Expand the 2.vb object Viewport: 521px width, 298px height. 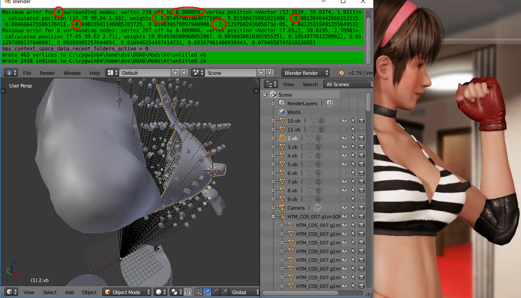[274, 138]
